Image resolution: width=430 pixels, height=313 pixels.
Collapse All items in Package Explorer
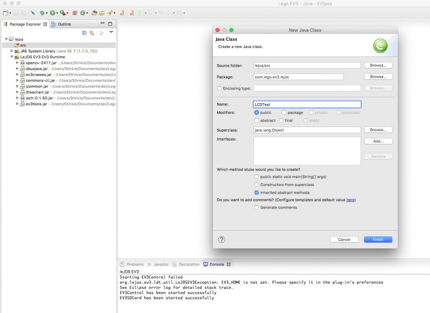tap(84, 33)
